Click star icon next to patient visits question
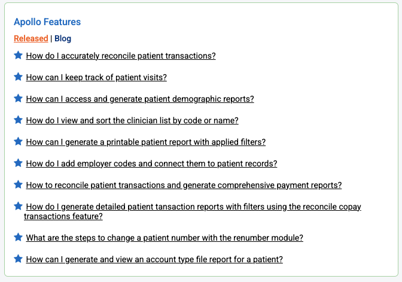 18,77
